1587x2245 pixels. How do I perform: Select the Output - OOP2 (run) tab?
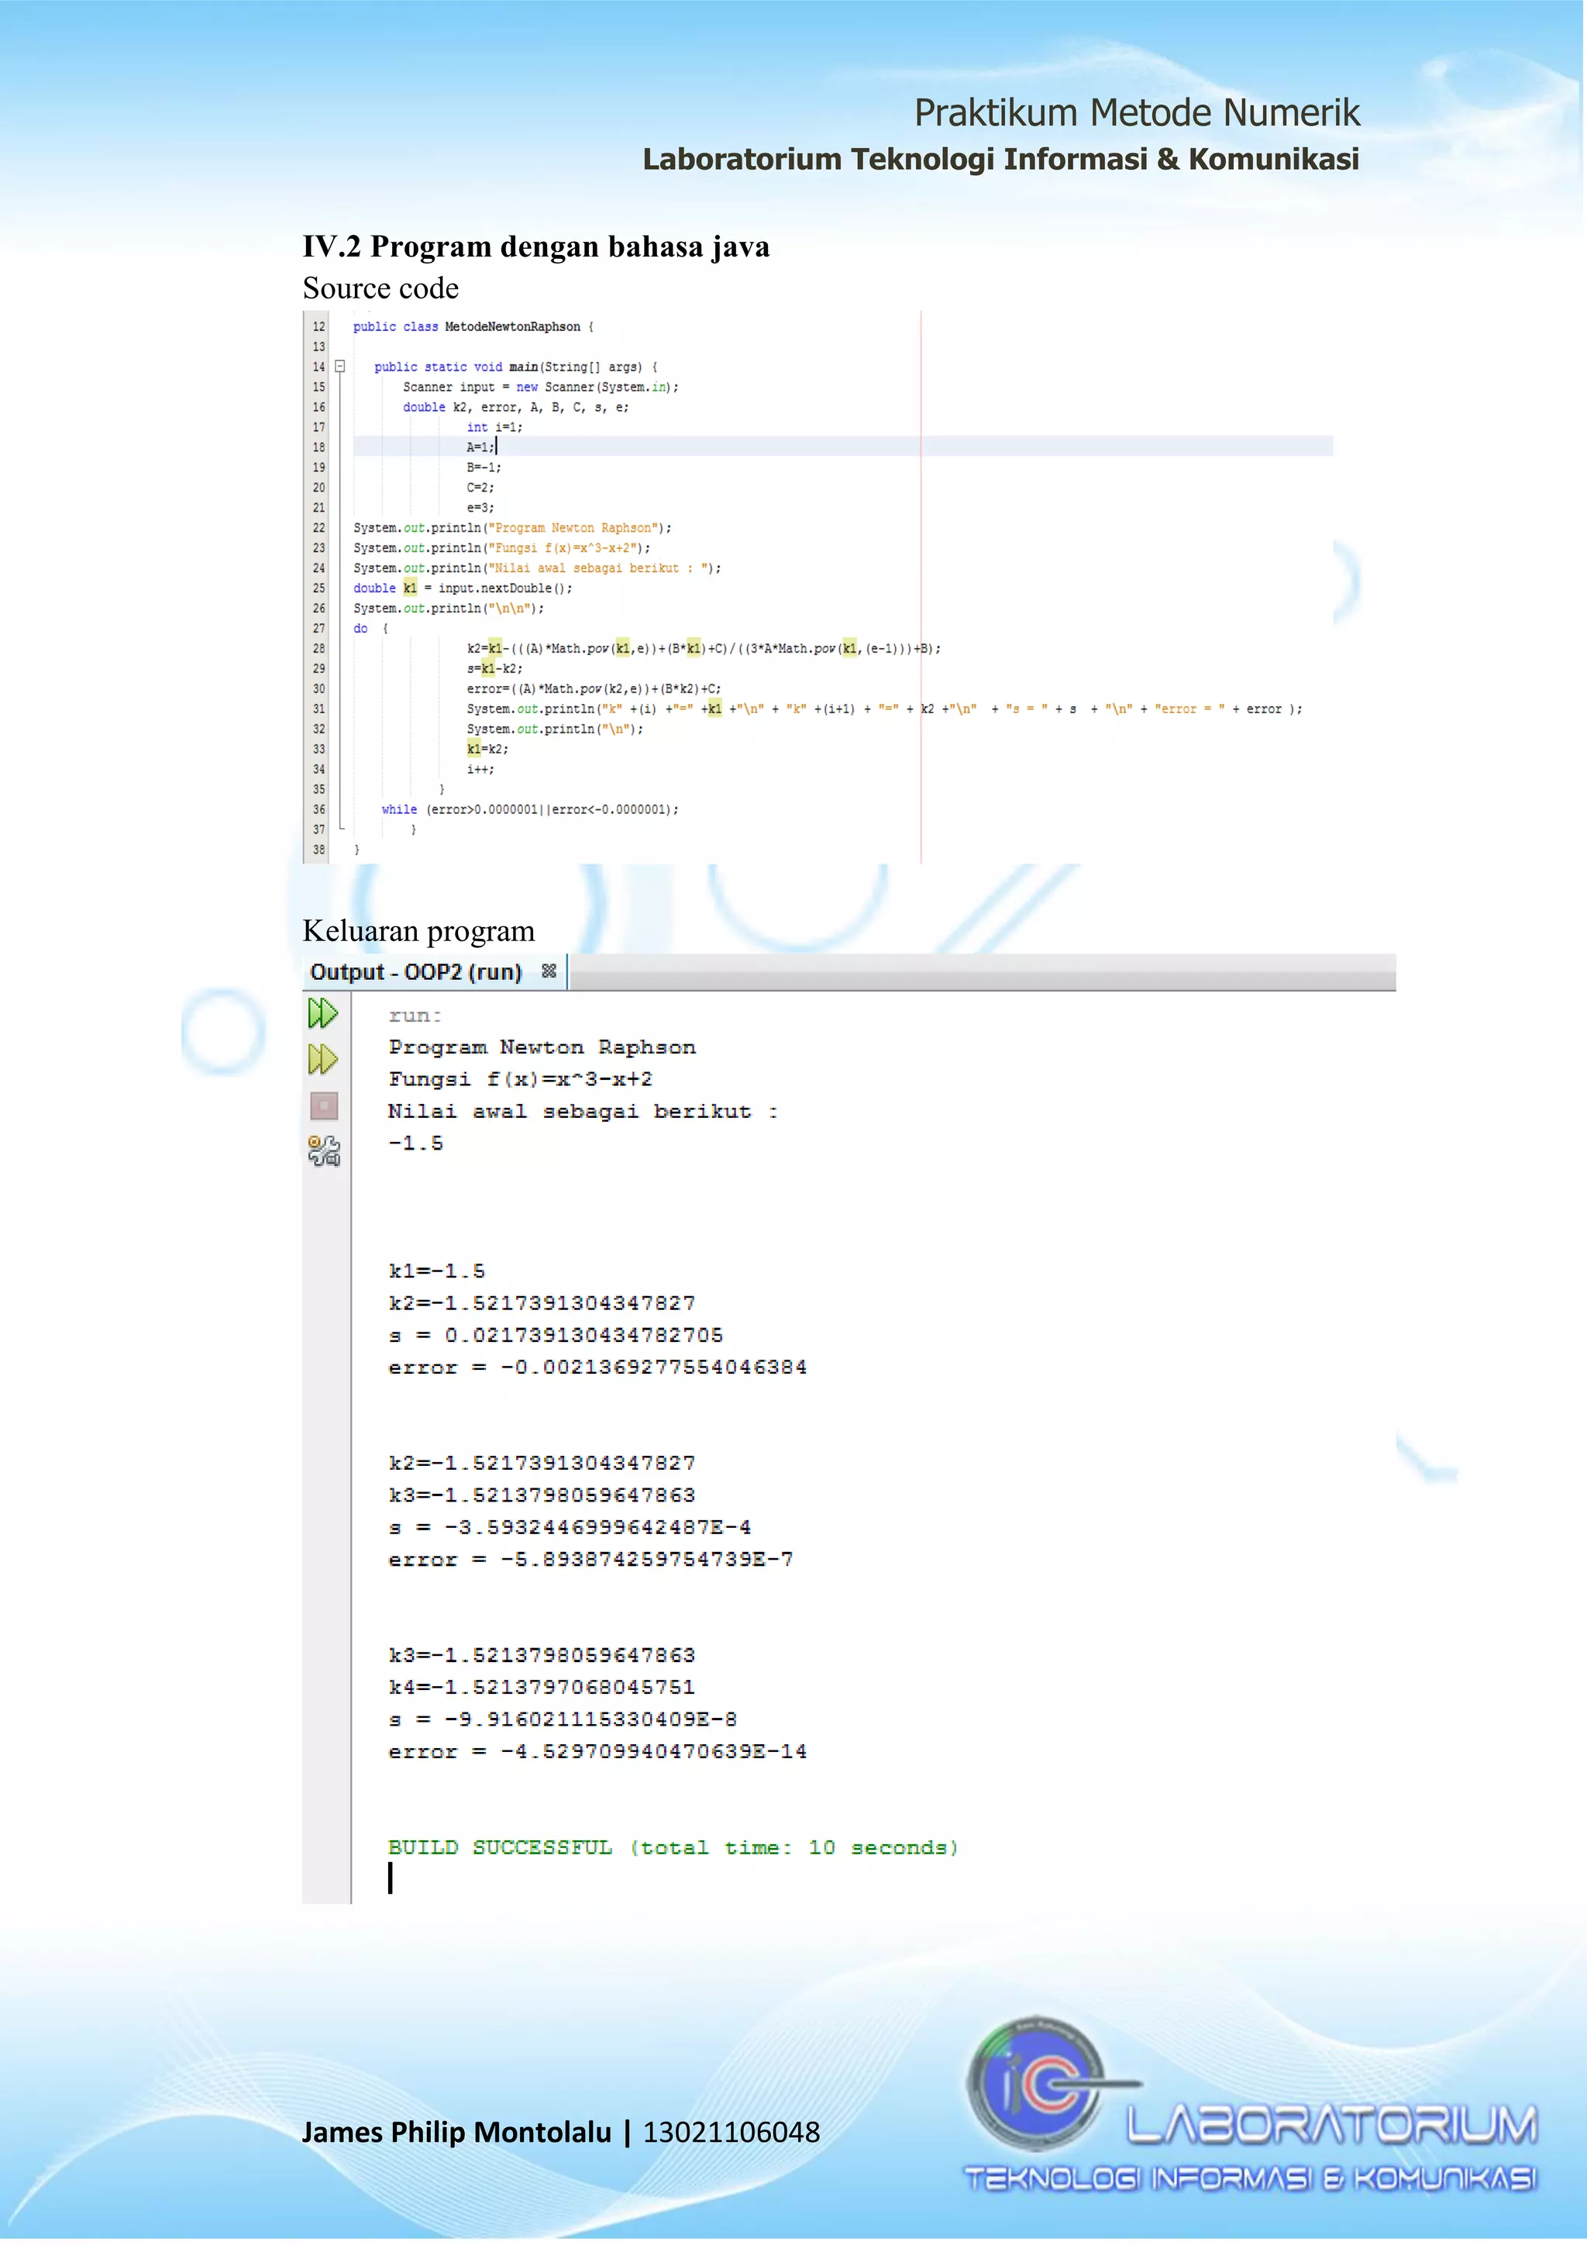[x=415, y=972]
